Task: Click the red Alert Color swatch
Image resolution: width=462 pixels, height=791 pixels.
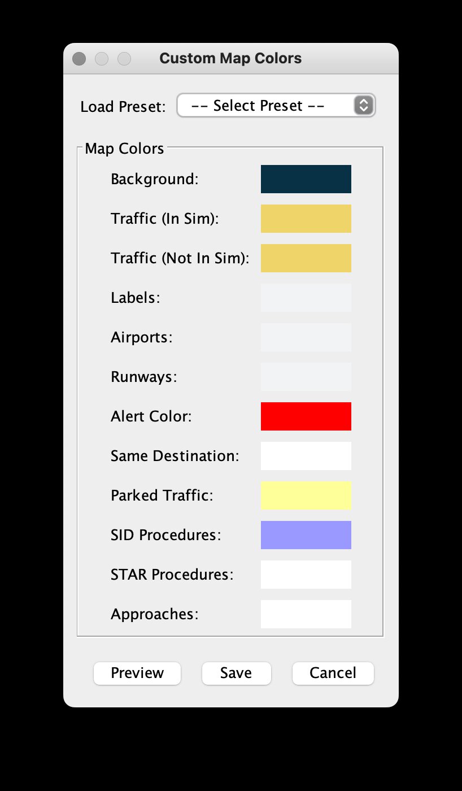Action: (x=306, y=416)
